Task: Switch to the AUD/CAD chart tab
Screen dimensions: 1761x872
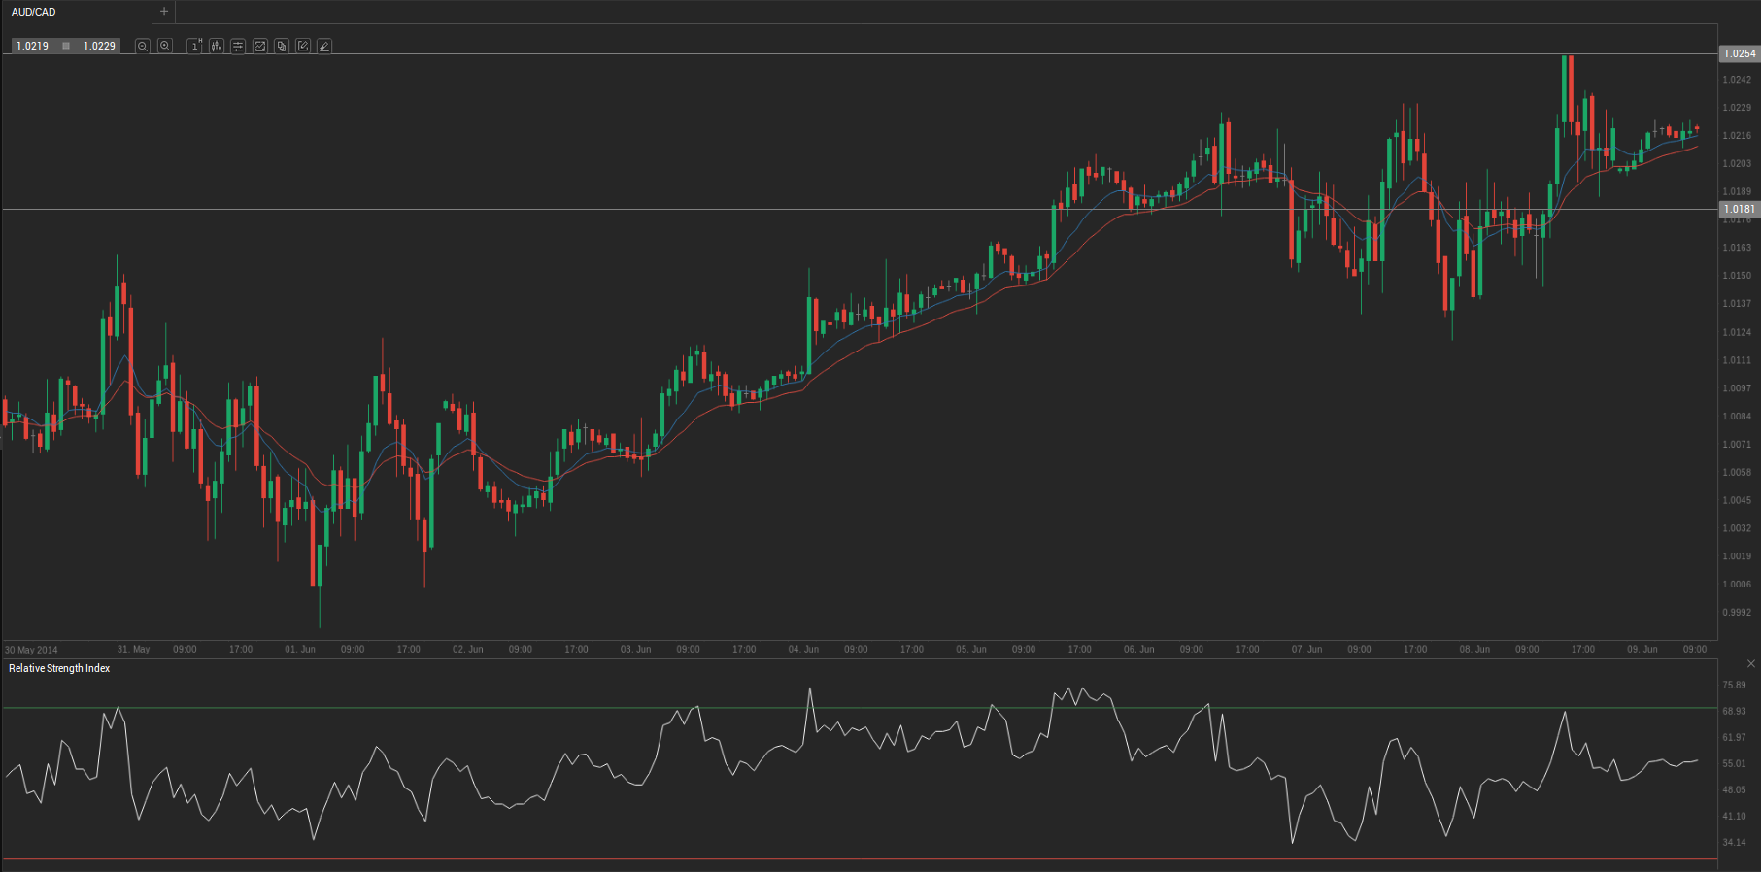Action: click(34, 12)
